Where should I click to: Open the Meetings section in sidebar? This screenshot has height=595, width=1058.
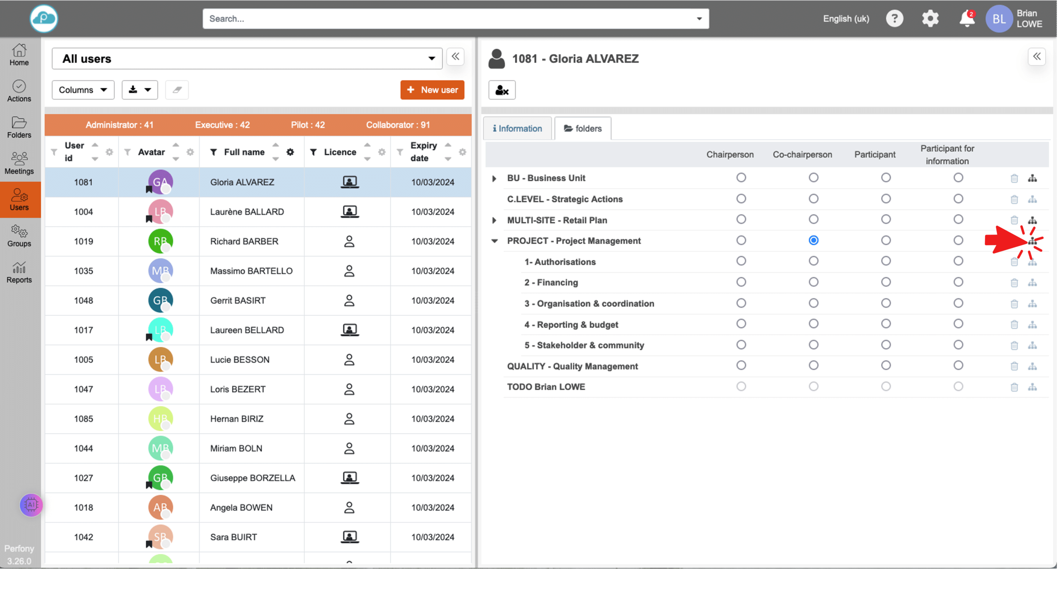click(x=19, y=163)
